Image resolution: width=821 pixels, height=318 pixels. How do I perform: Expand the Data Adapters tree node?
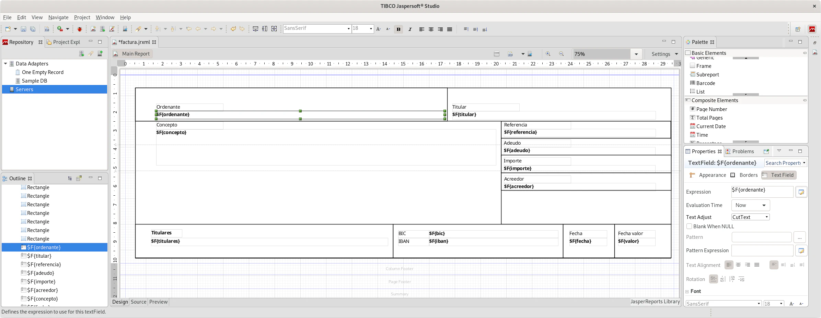5,63
